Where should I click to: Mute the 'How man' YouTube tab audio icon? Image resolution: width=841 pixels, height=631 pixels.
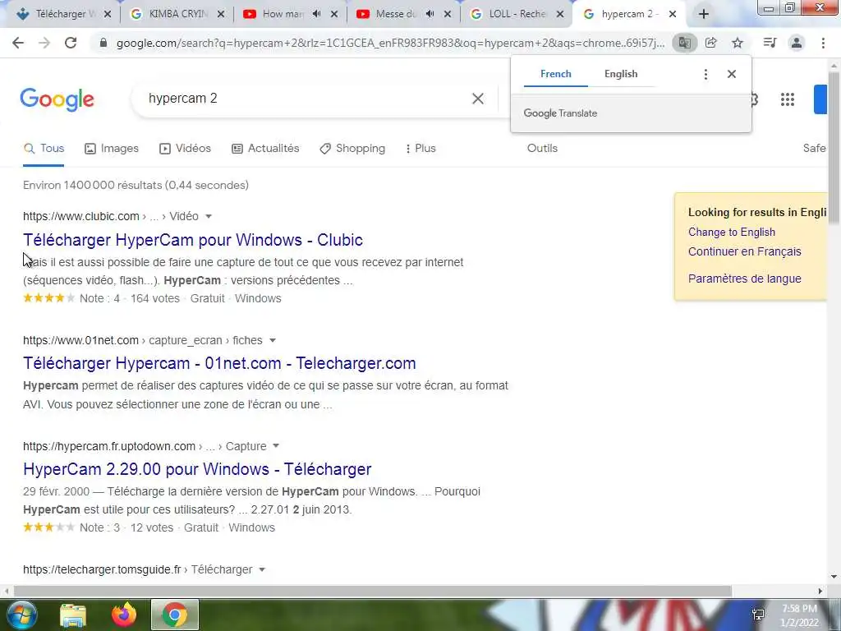(x=316, y=14)
